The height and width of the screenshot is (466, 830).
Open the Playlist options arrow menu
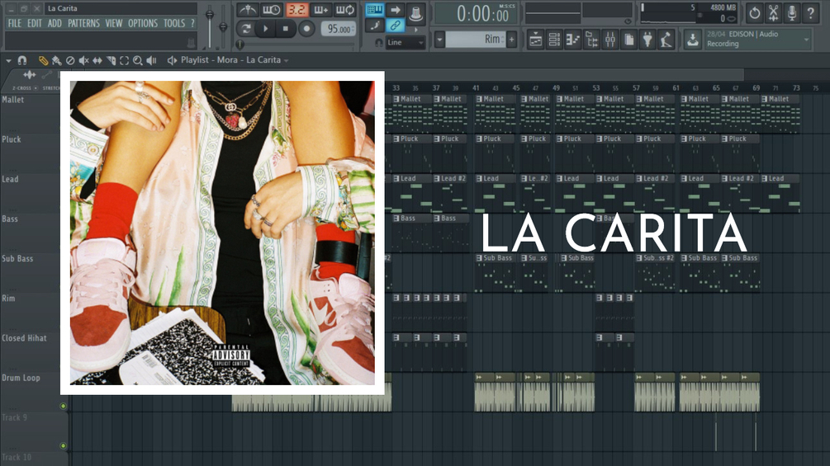[8, 61]
